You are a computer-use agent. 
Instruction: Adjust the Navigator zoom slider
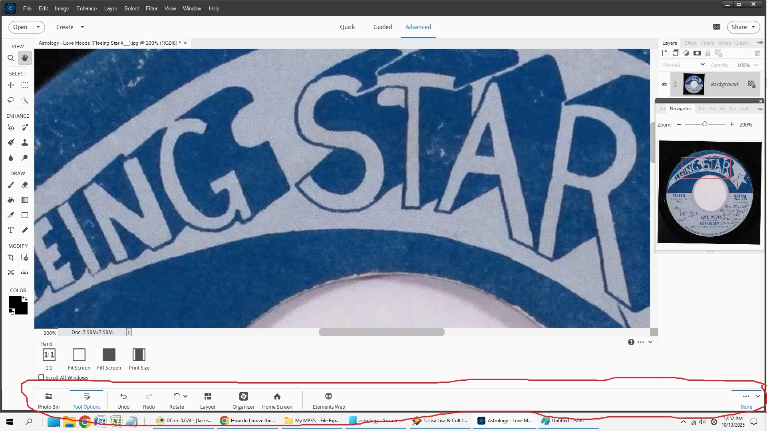click(705, 125)
